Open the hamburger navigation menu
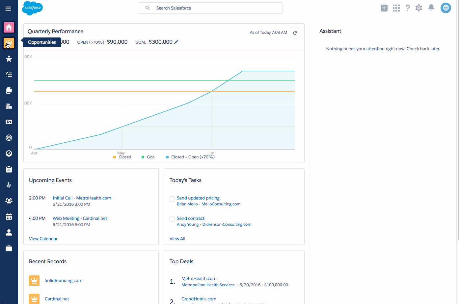This screenshot has width=459, height=304. (8, 9)
